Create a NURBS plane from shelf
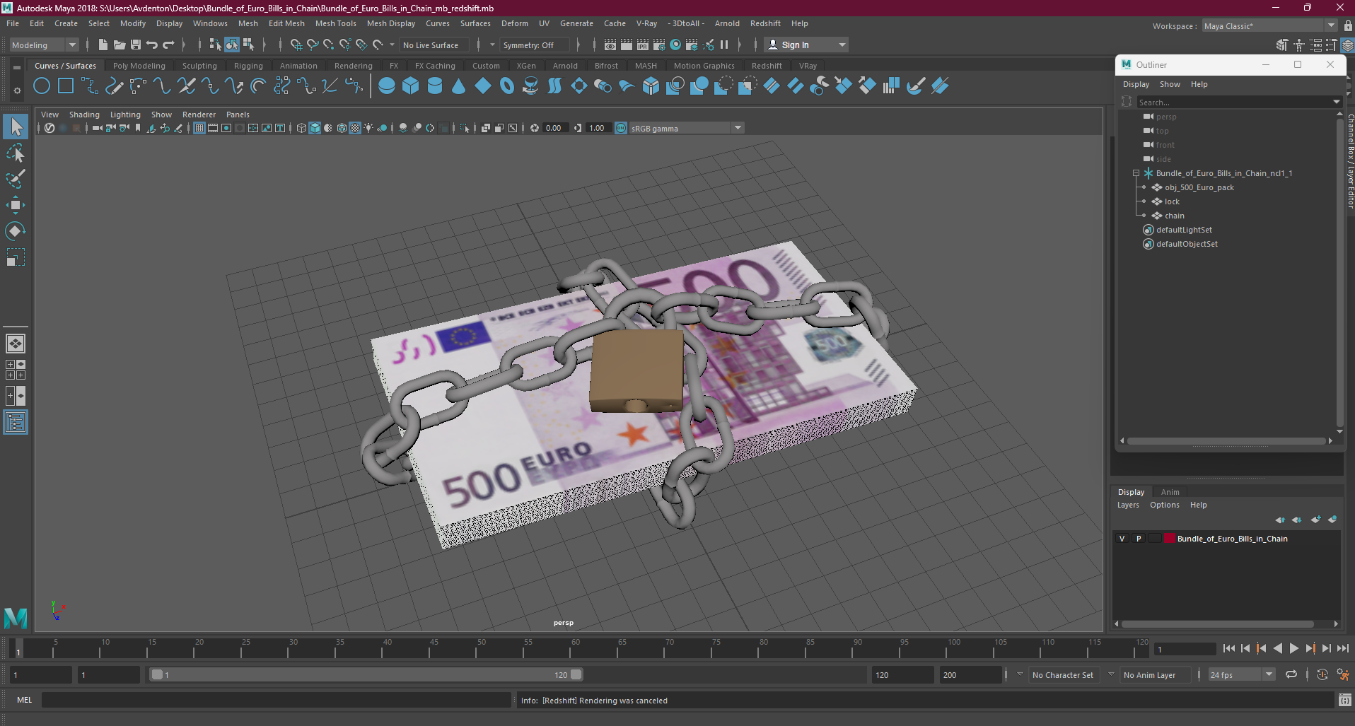The width and height of the screenshot is (1355, 726). pyautogui.click(x=483, y=86)
